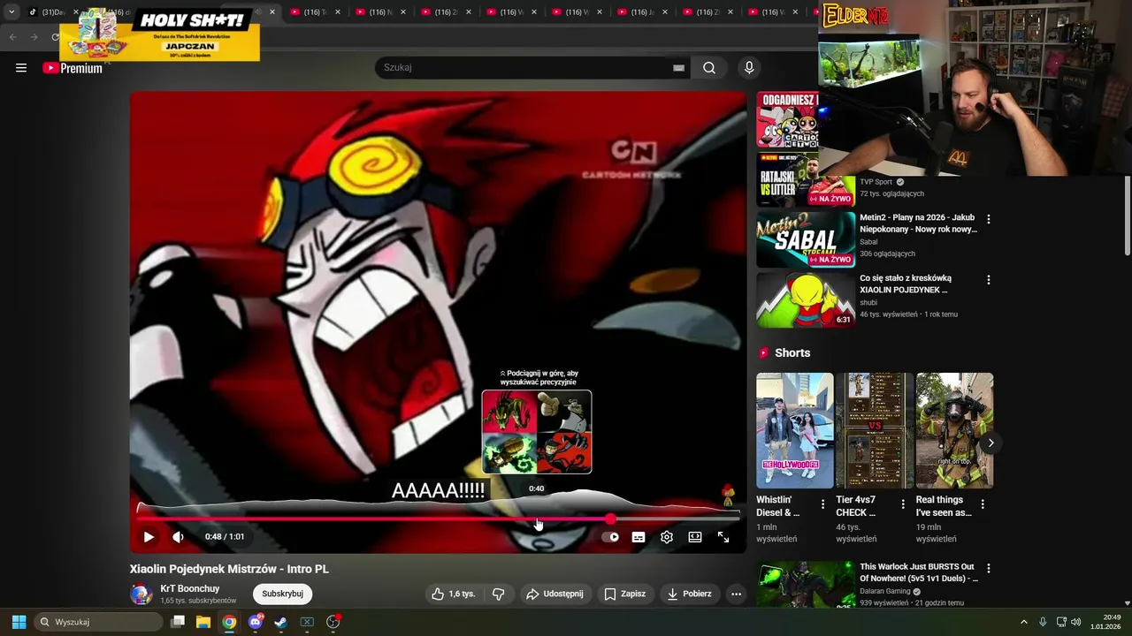This screenshot has width=1132, height=636.
Task: Mute the video volume speaker icon
Action: pos(178,536)
